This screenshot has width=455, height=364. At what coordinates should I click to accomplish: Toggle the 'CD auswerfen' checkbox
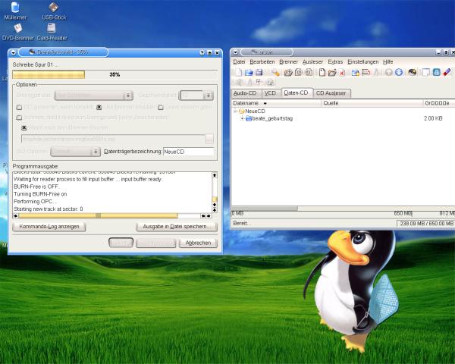[19, 107]
